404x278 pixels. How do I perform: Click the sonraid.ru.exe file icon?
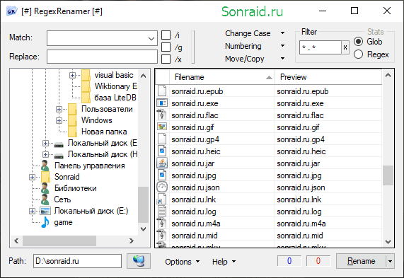click(162, 103)
